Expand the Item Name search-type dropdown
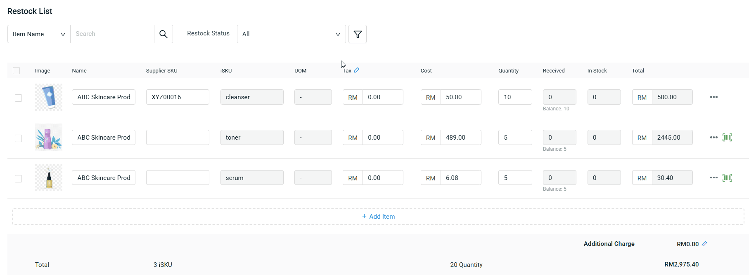The image size is (756, 278). click(39, 34)
